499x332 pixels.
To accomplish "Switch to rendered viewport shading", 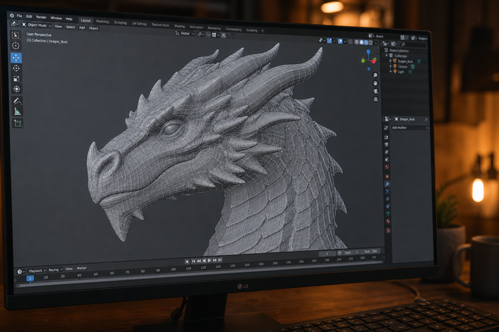I will 371,42.
